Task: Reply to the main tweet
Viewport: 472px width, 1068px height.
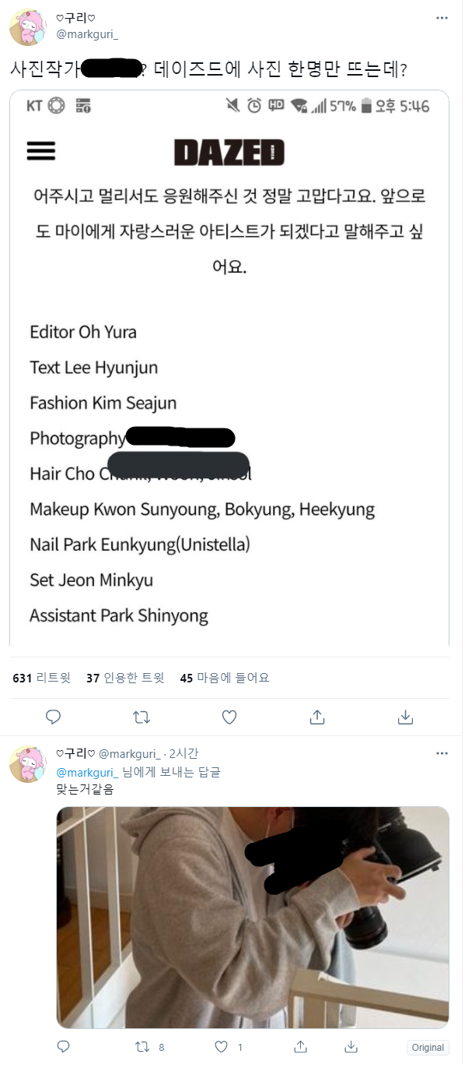Action: [54, 717]
